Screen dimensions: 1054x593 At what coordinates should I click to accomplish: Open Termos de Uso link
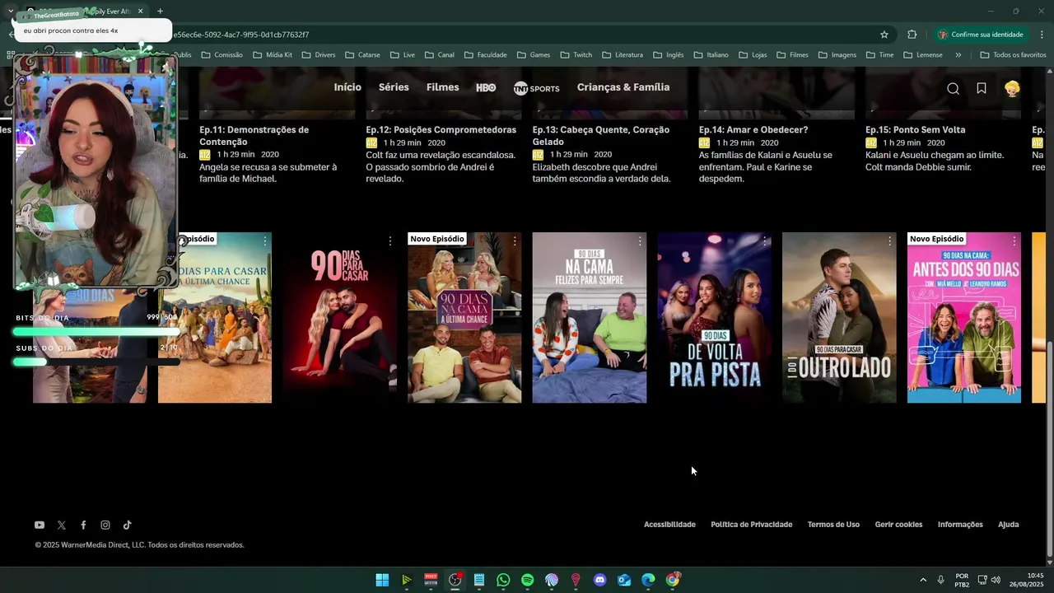[x=833, y=525]
